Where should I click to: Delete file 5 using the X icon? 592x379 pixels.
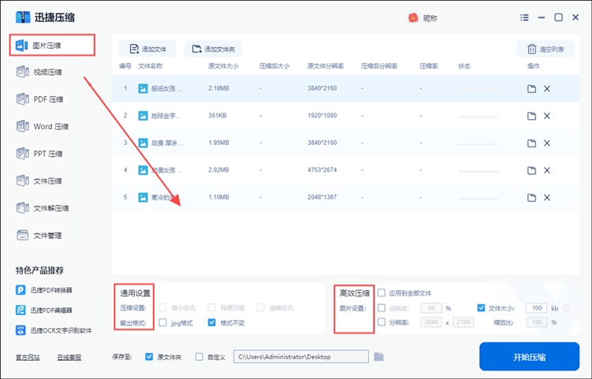pyautogui.click(x=547, y=197)
